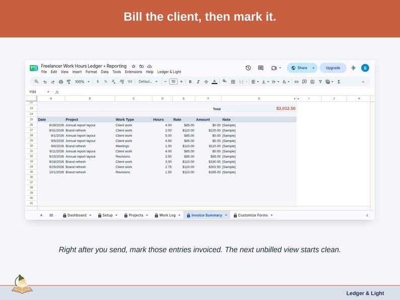Open the Invoice Summary tab dropdown arrow
The height and width of the screenshot is (300, 400).
coord(226,215)
